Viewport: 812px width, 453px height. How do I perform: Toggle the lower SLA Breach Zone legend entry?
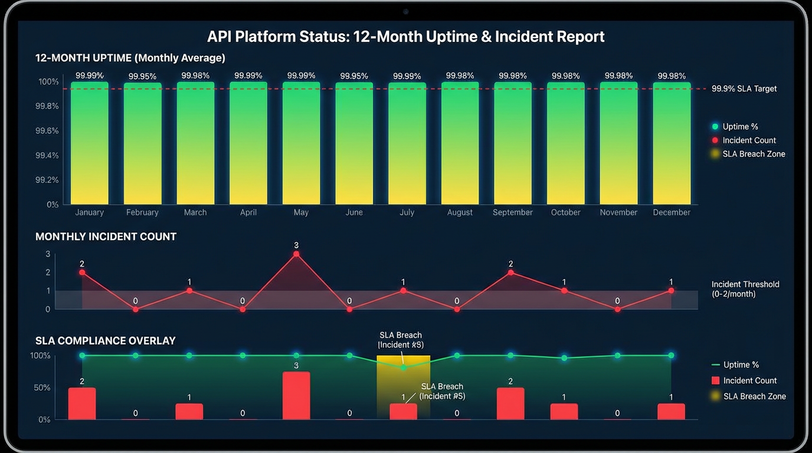[x=748, y=396]
